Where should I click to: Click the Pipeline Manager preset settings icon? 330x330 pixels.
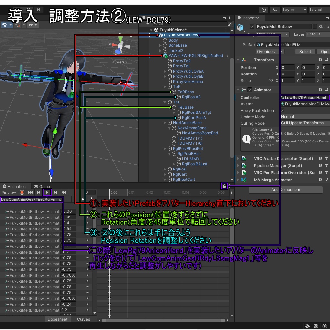[x=326, y=165]
